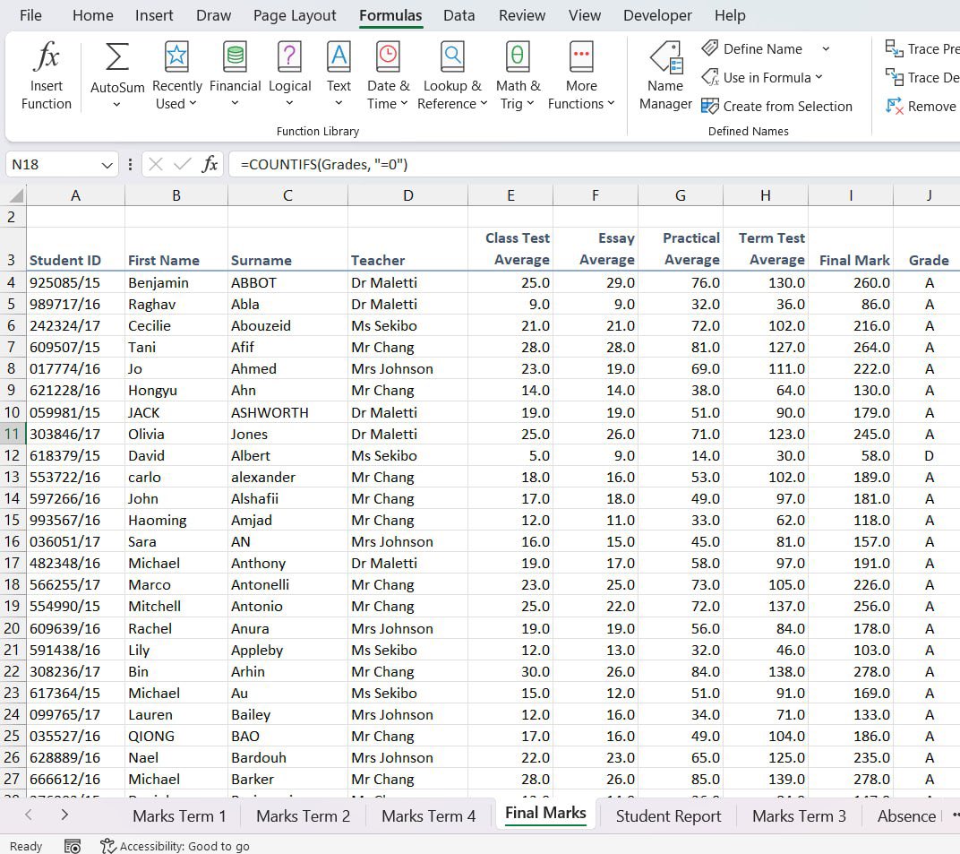960x854 pixels.
Task: Click Trace Dependents icon
Action: pyautogui.click(x=894, y=77)
